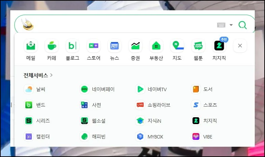Open the 뉴스 (News) icon
265x157 pixels.
pos(115,46)
